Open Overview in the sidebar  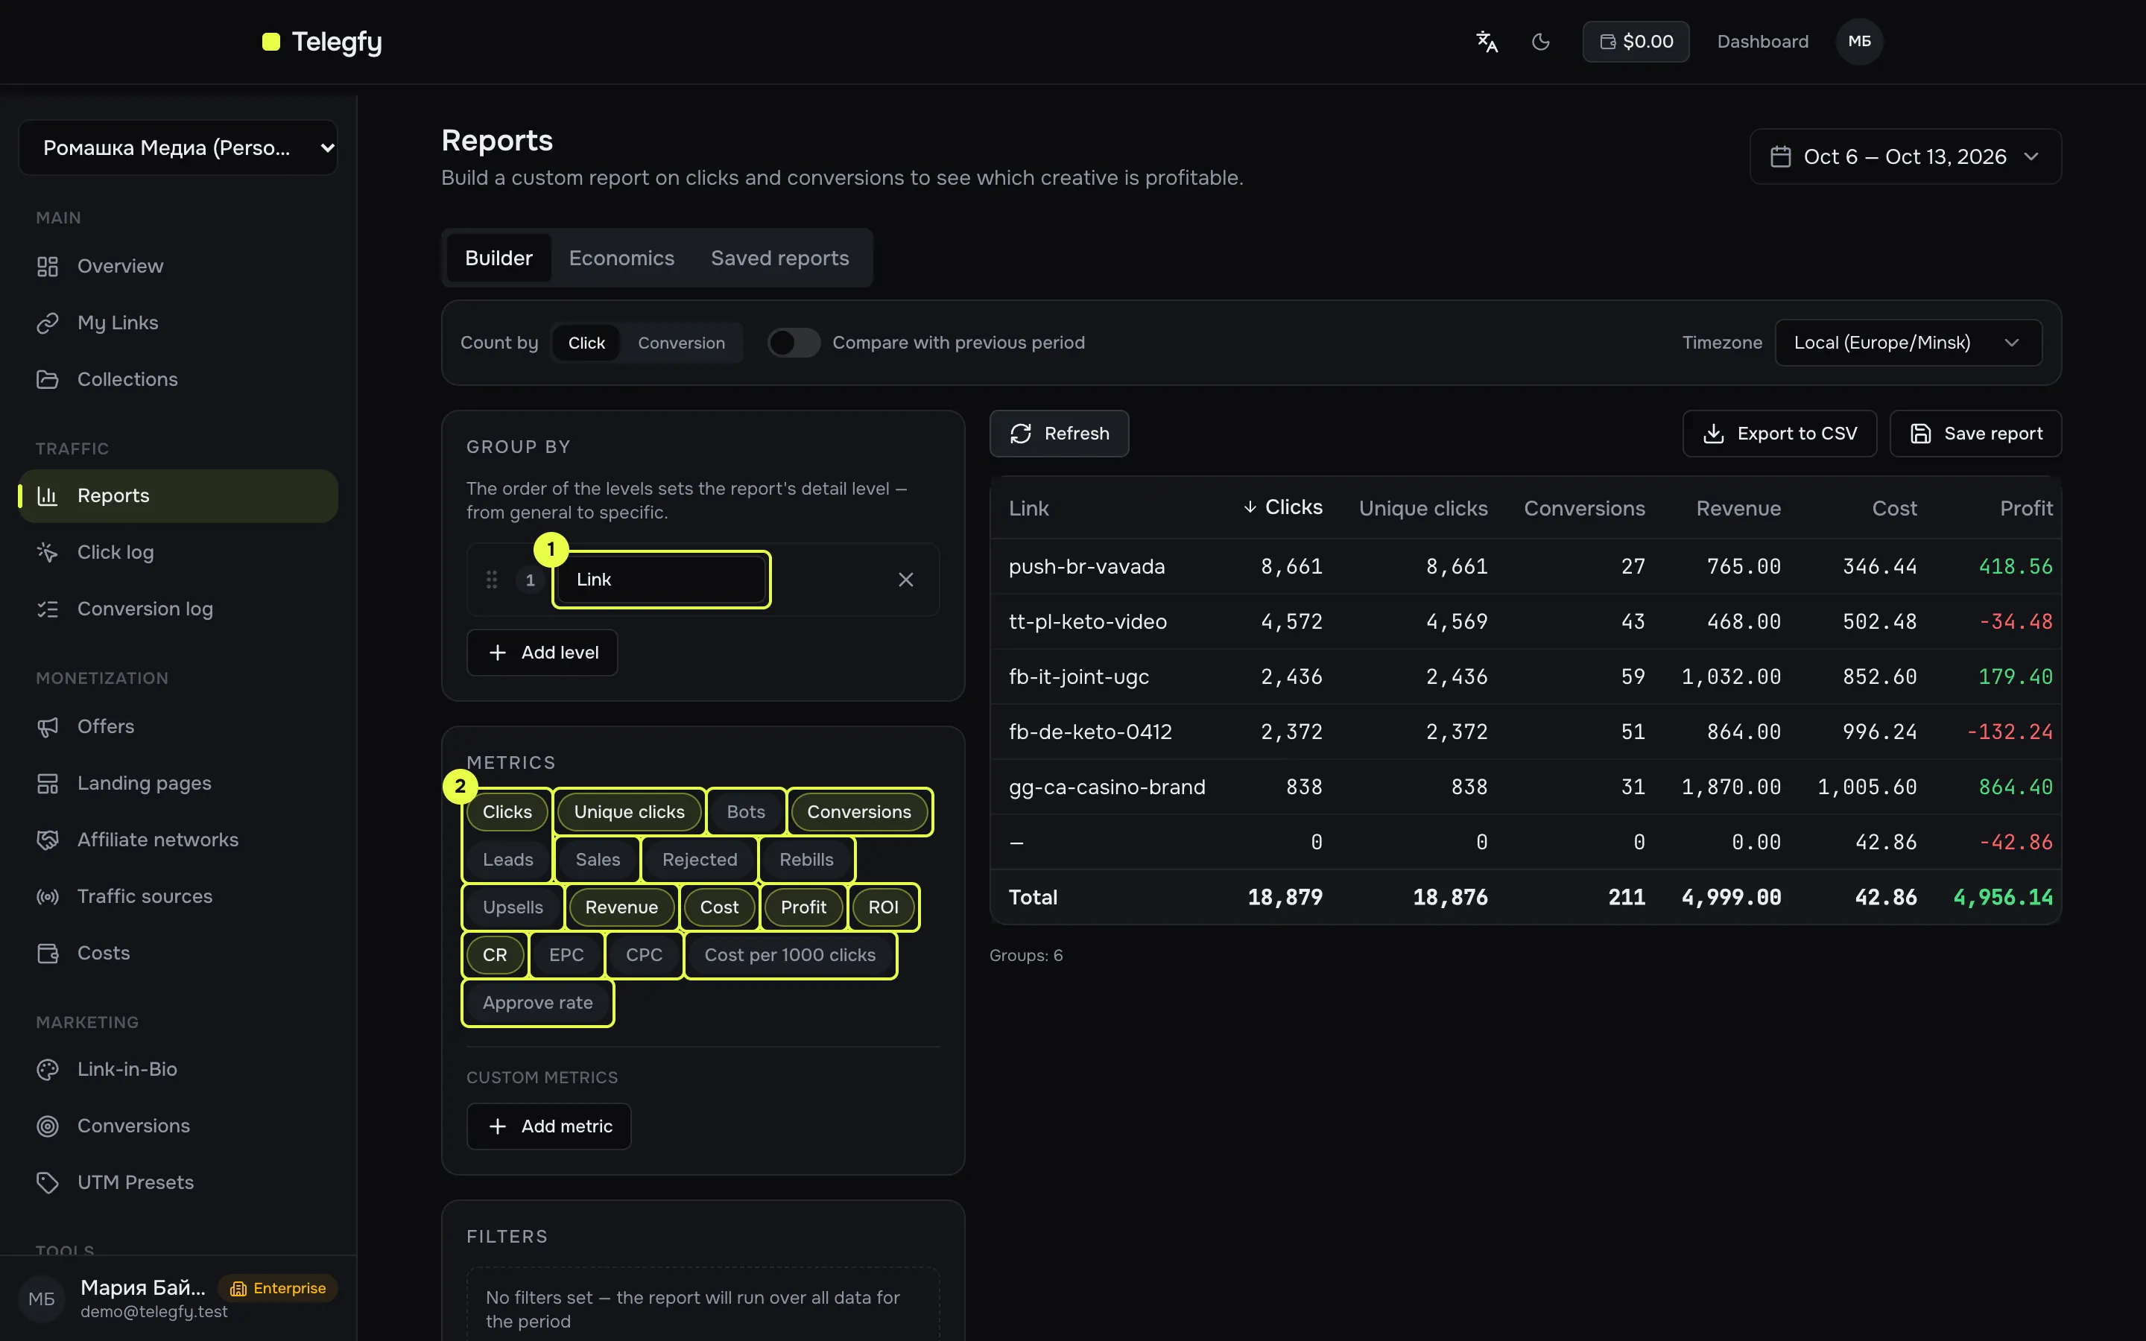tap(177, 266)
